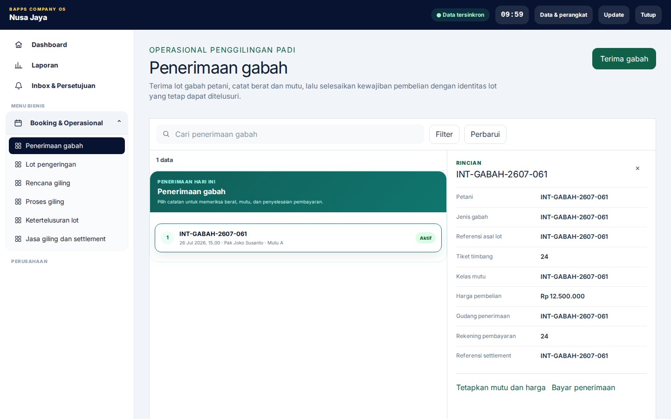Click the Terima gabah button
This screenshot has width=671, height=419.
coord(624,59)
